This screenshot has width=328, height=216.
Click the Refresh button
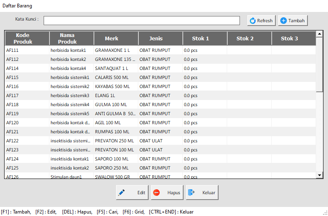261,21
